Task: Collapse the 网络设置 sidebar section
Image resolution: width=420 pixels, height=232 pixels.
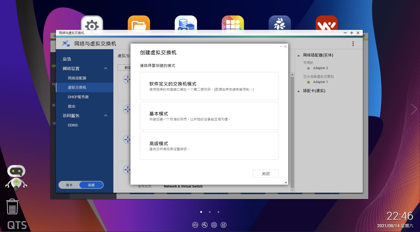Action: (x=106, y=68)
